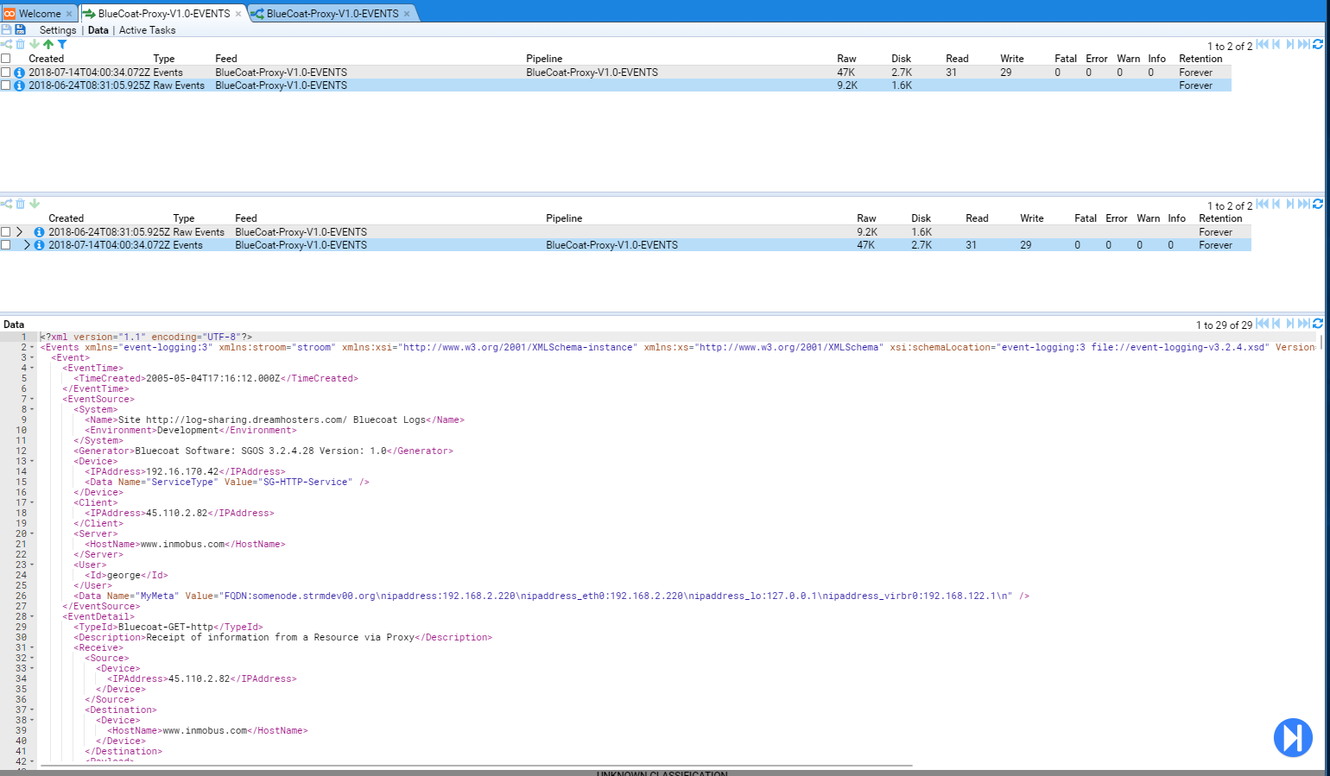Click info icon for 2018-07-14 Events in top list

(19, 73)
